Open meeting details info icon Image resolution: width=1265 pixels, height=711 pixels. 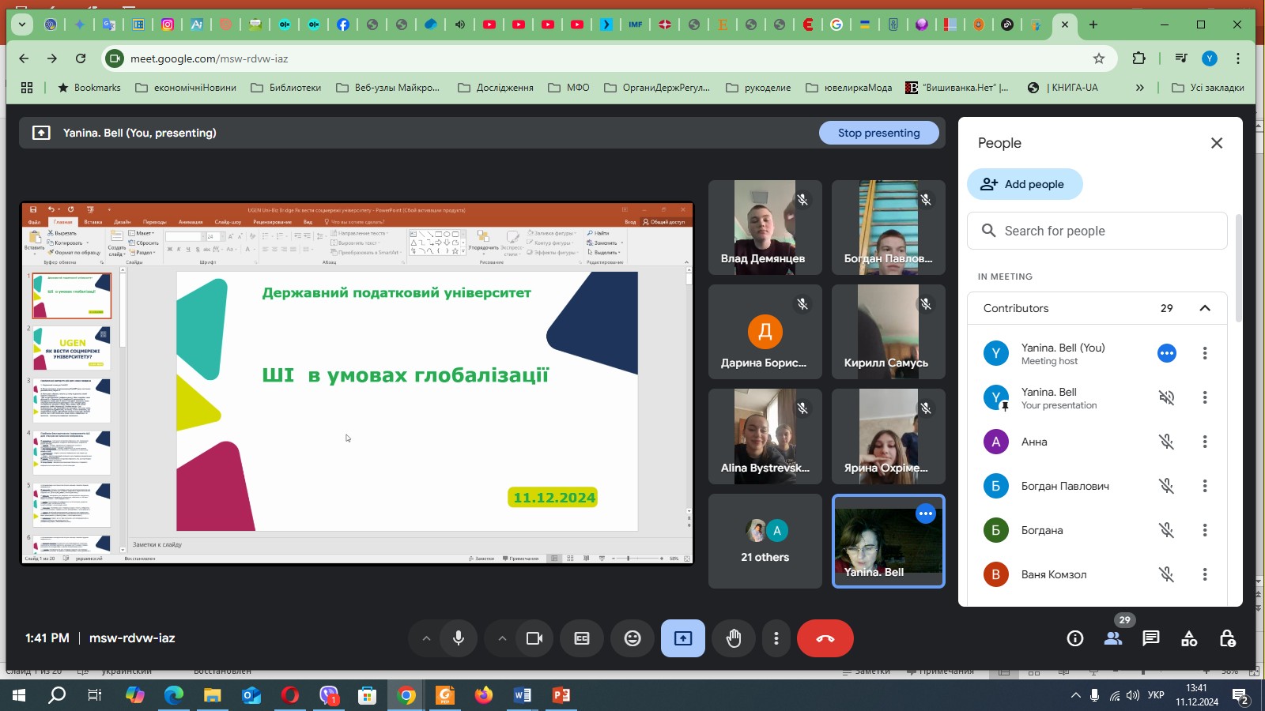pos(1075,638)
